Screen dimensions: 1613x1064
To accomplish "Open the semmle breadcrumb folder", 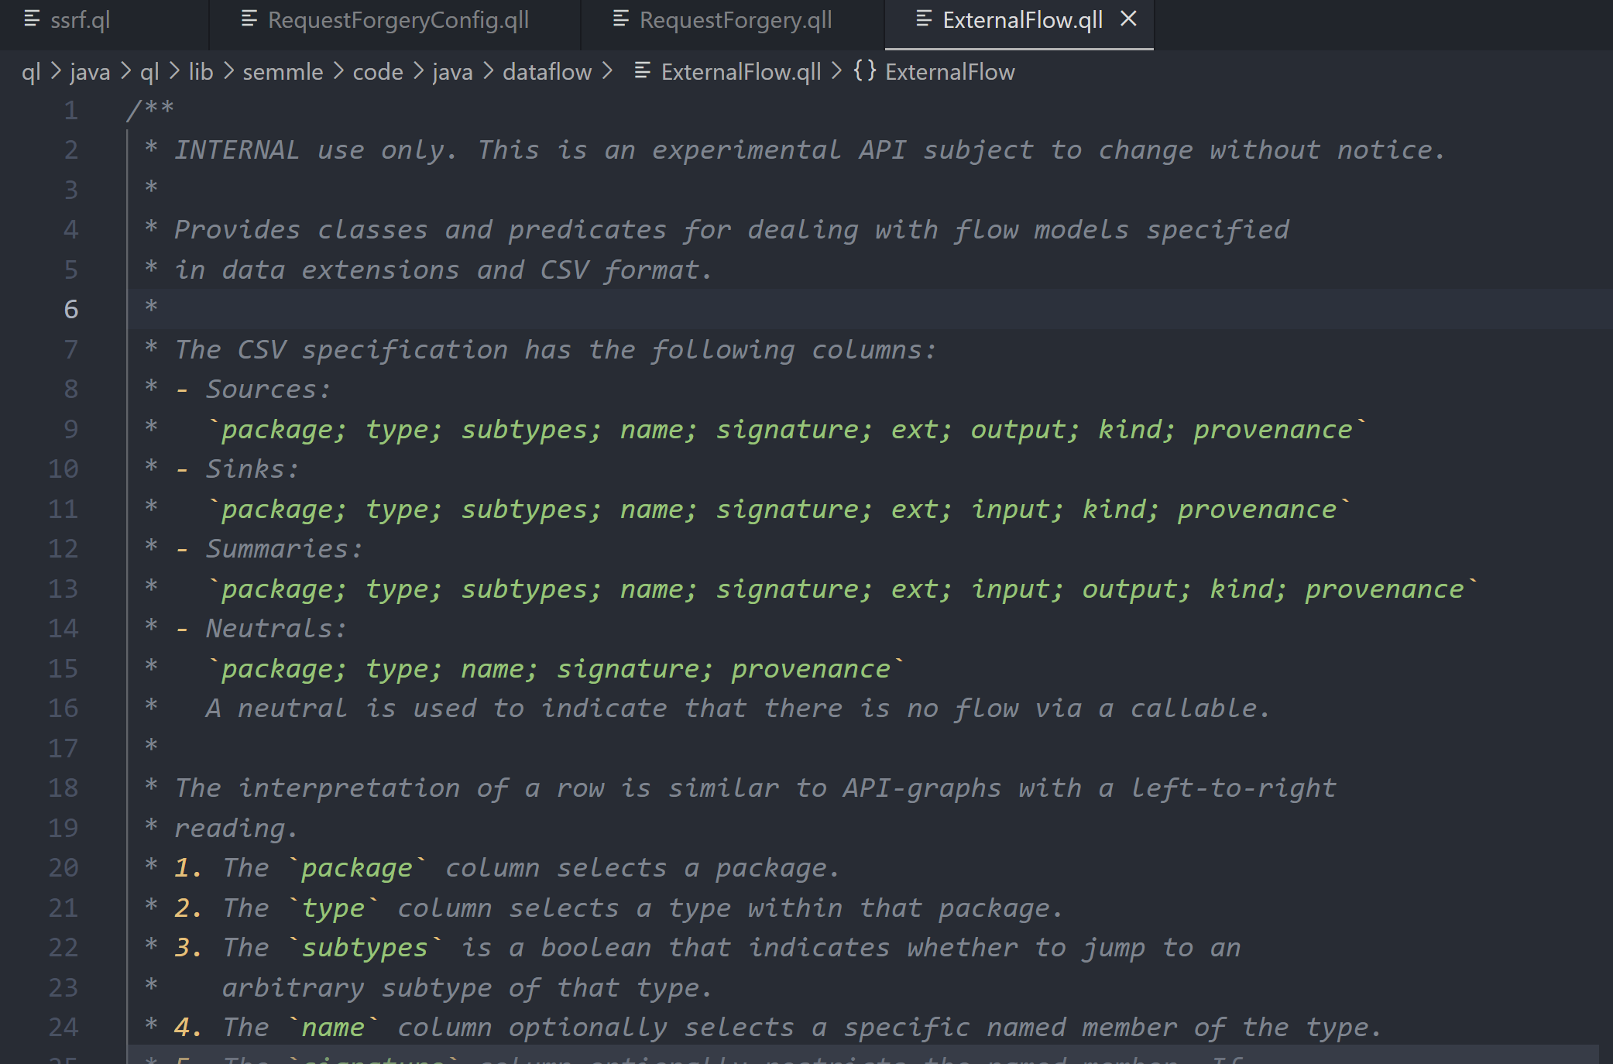I will point(282,71).
